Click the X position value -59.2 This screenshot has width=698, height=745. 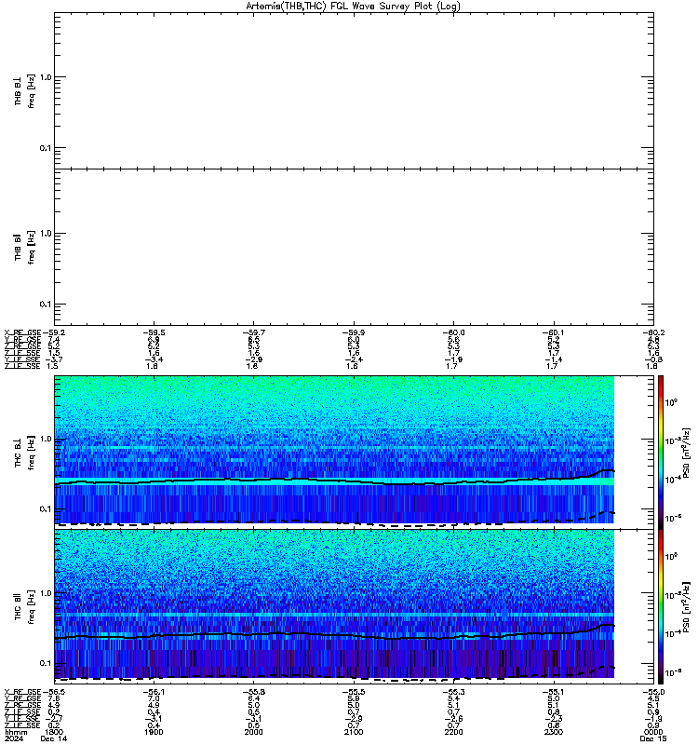[x=54, y=332]
